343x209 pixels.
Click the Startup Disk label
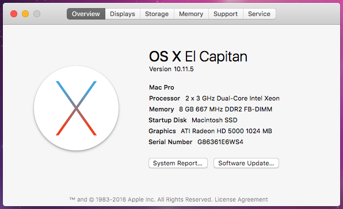pyautogui.click(x=167, y=120)
